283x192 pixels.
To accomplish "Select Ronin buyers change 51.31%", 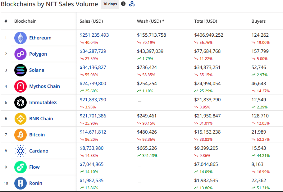I will tap(263, 188).
